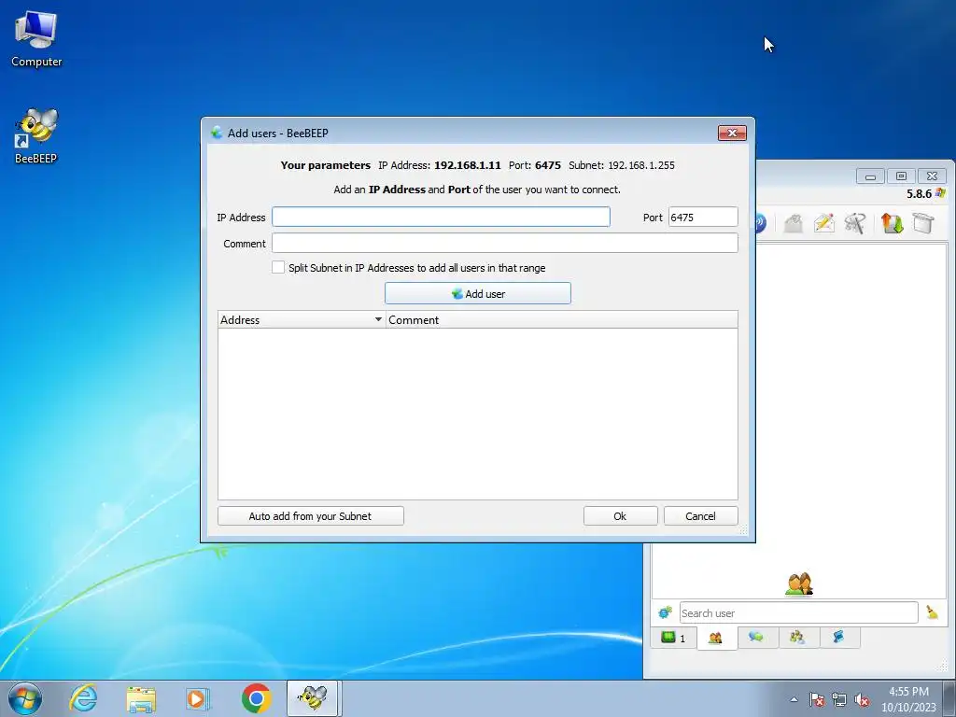Click the Show desktop strip at taskbar end
This screenshot has height=717, width=956.
(x=949, y=698)
